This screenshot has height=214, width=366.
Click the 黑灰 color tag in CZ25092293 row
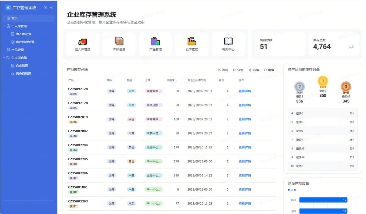[131, 203]
